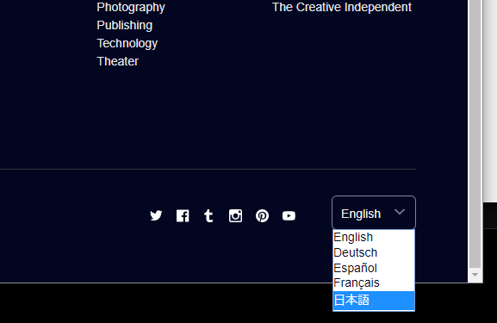497x323 pixels.
Task: Open the Publishing category link
Action: pyautogui.click(x=125, y=25)
